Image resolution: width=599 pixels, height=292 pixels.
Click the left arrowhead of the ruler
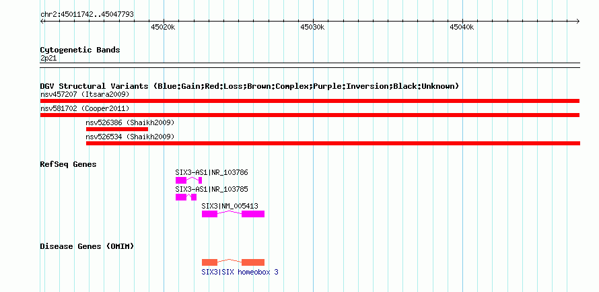[x=42, y=21]
